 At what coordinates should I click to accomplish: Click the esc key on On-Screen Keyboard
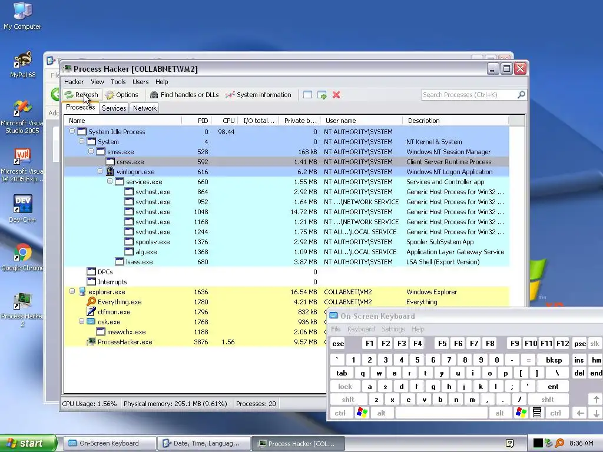coord(338,344)
